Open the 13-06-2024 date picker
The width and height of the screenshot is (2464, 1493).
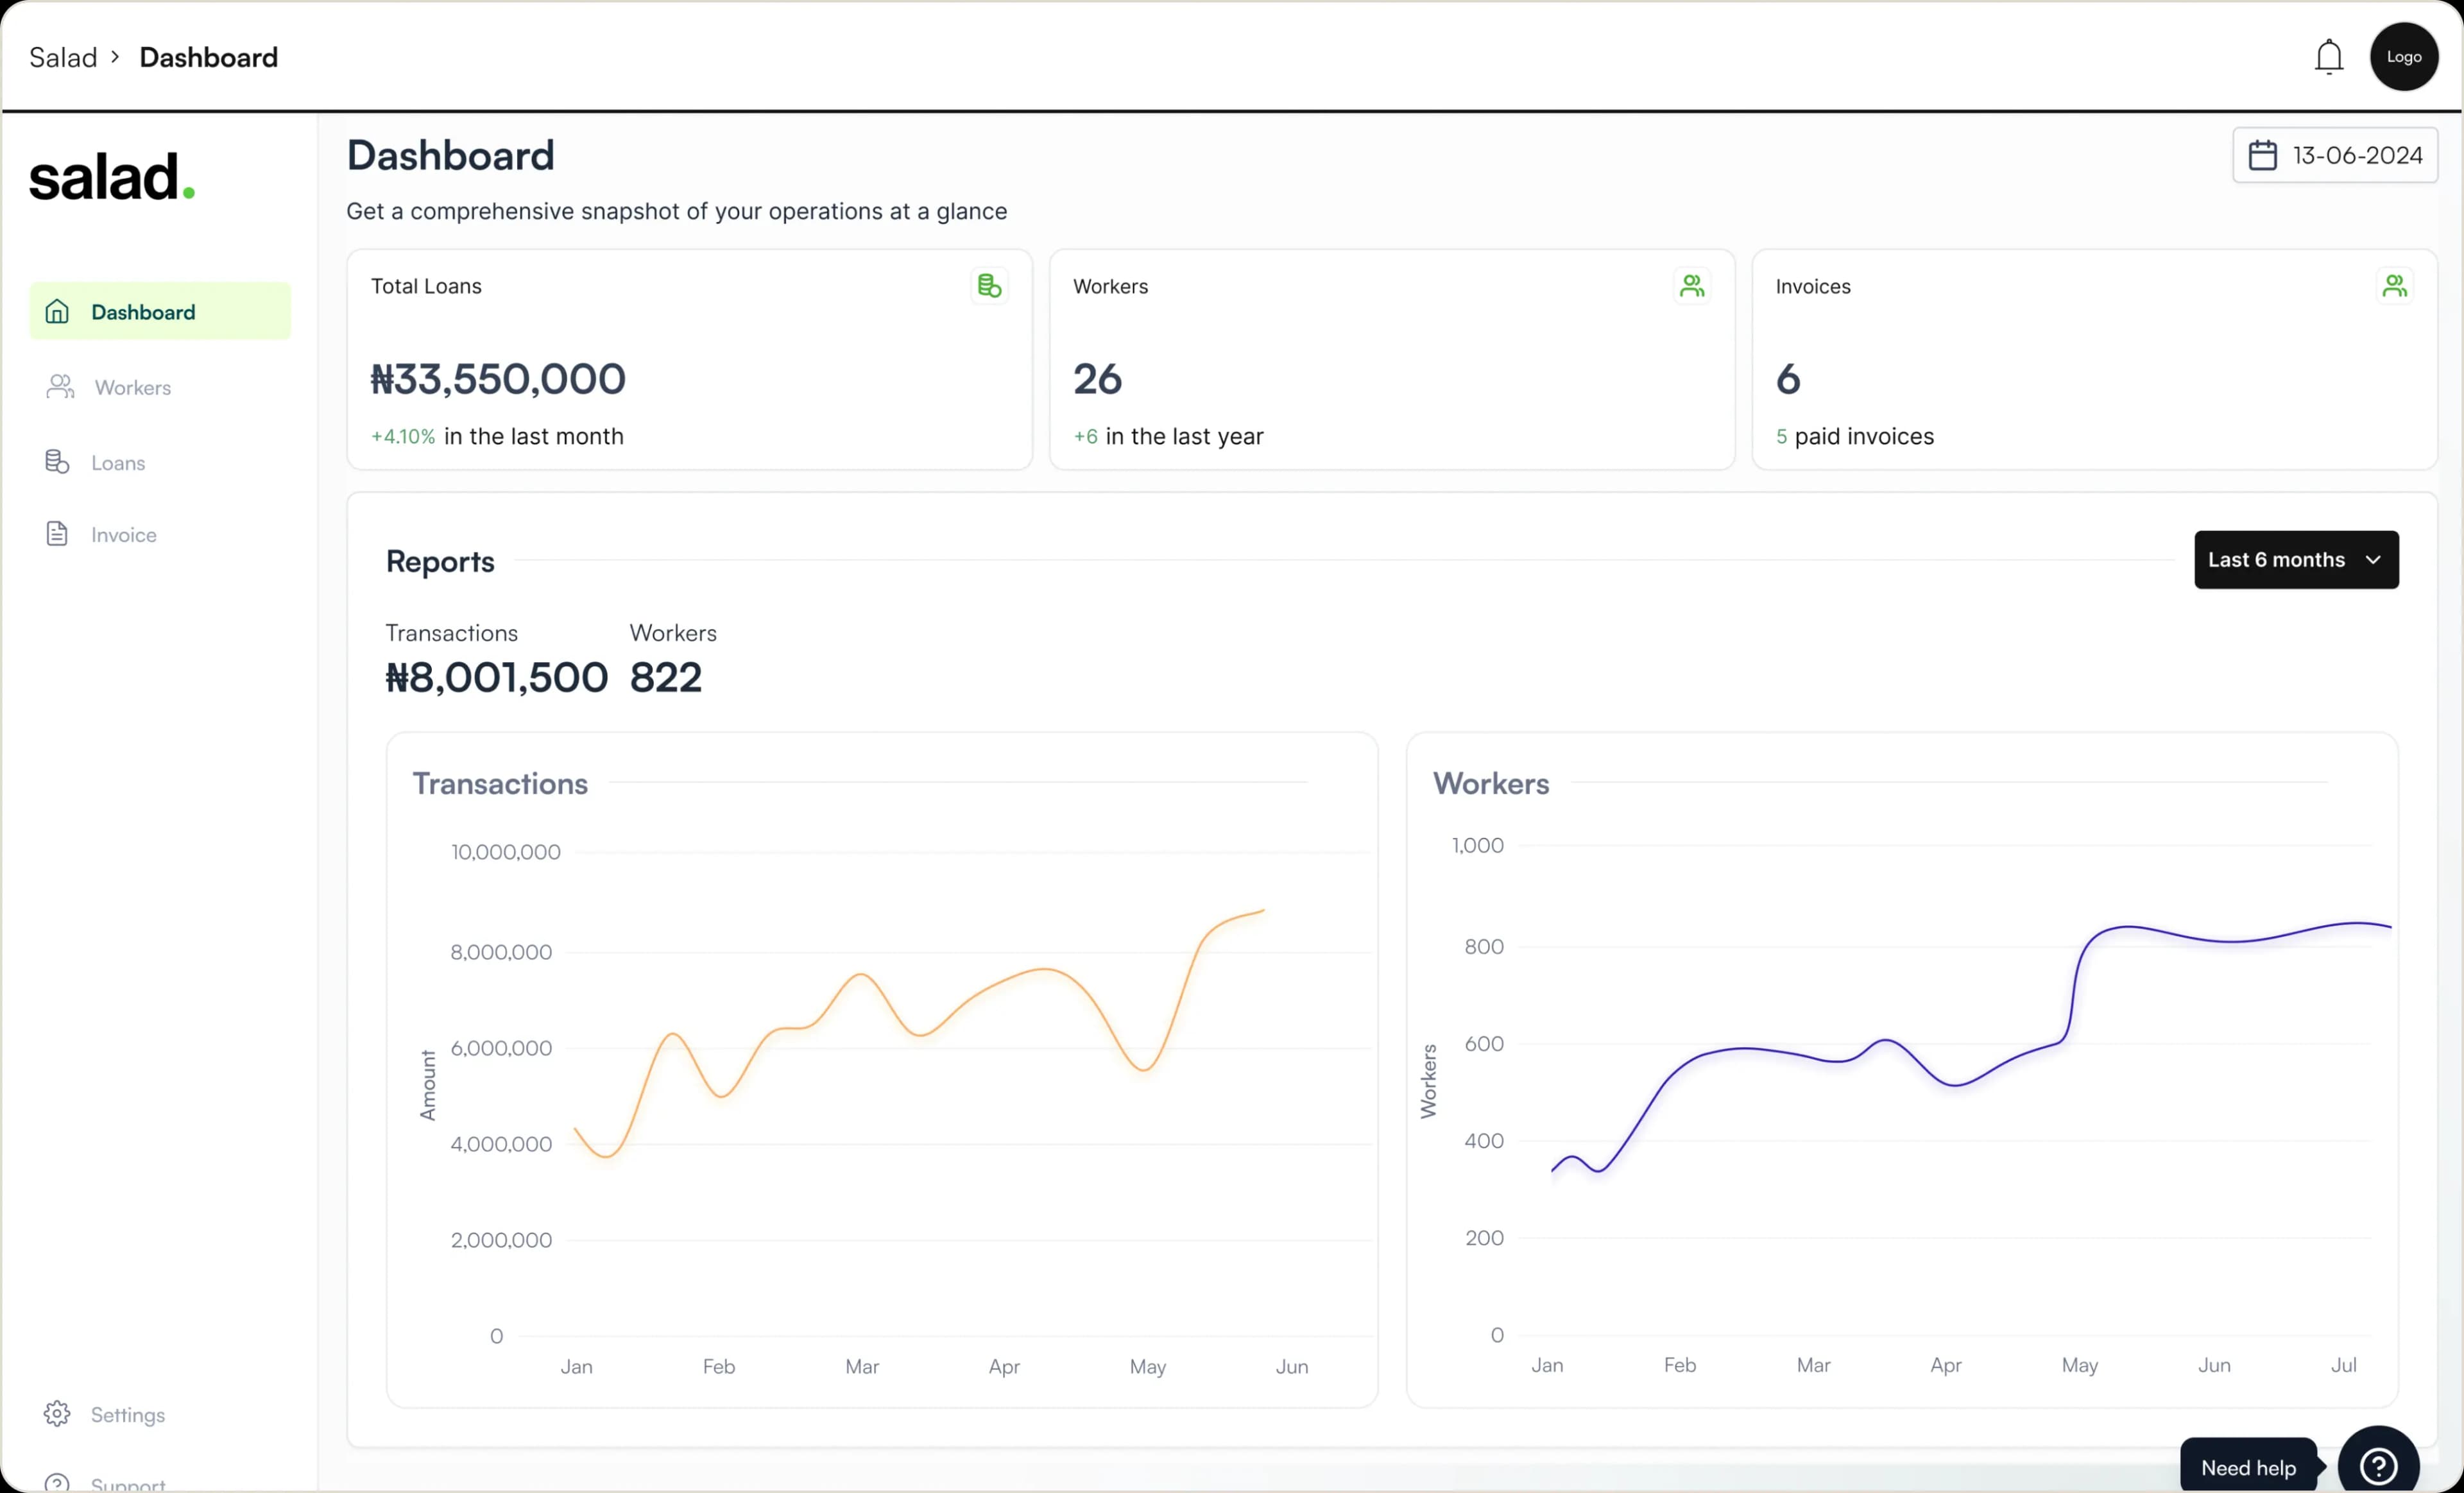click(2335, 155)
